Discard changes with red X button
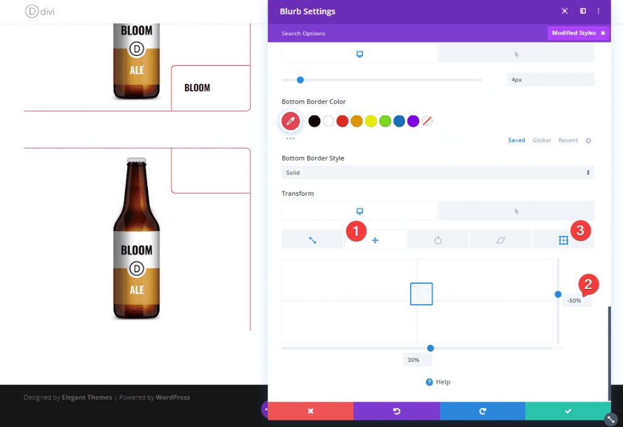The image size is (623, 427). tap(310, 411)
